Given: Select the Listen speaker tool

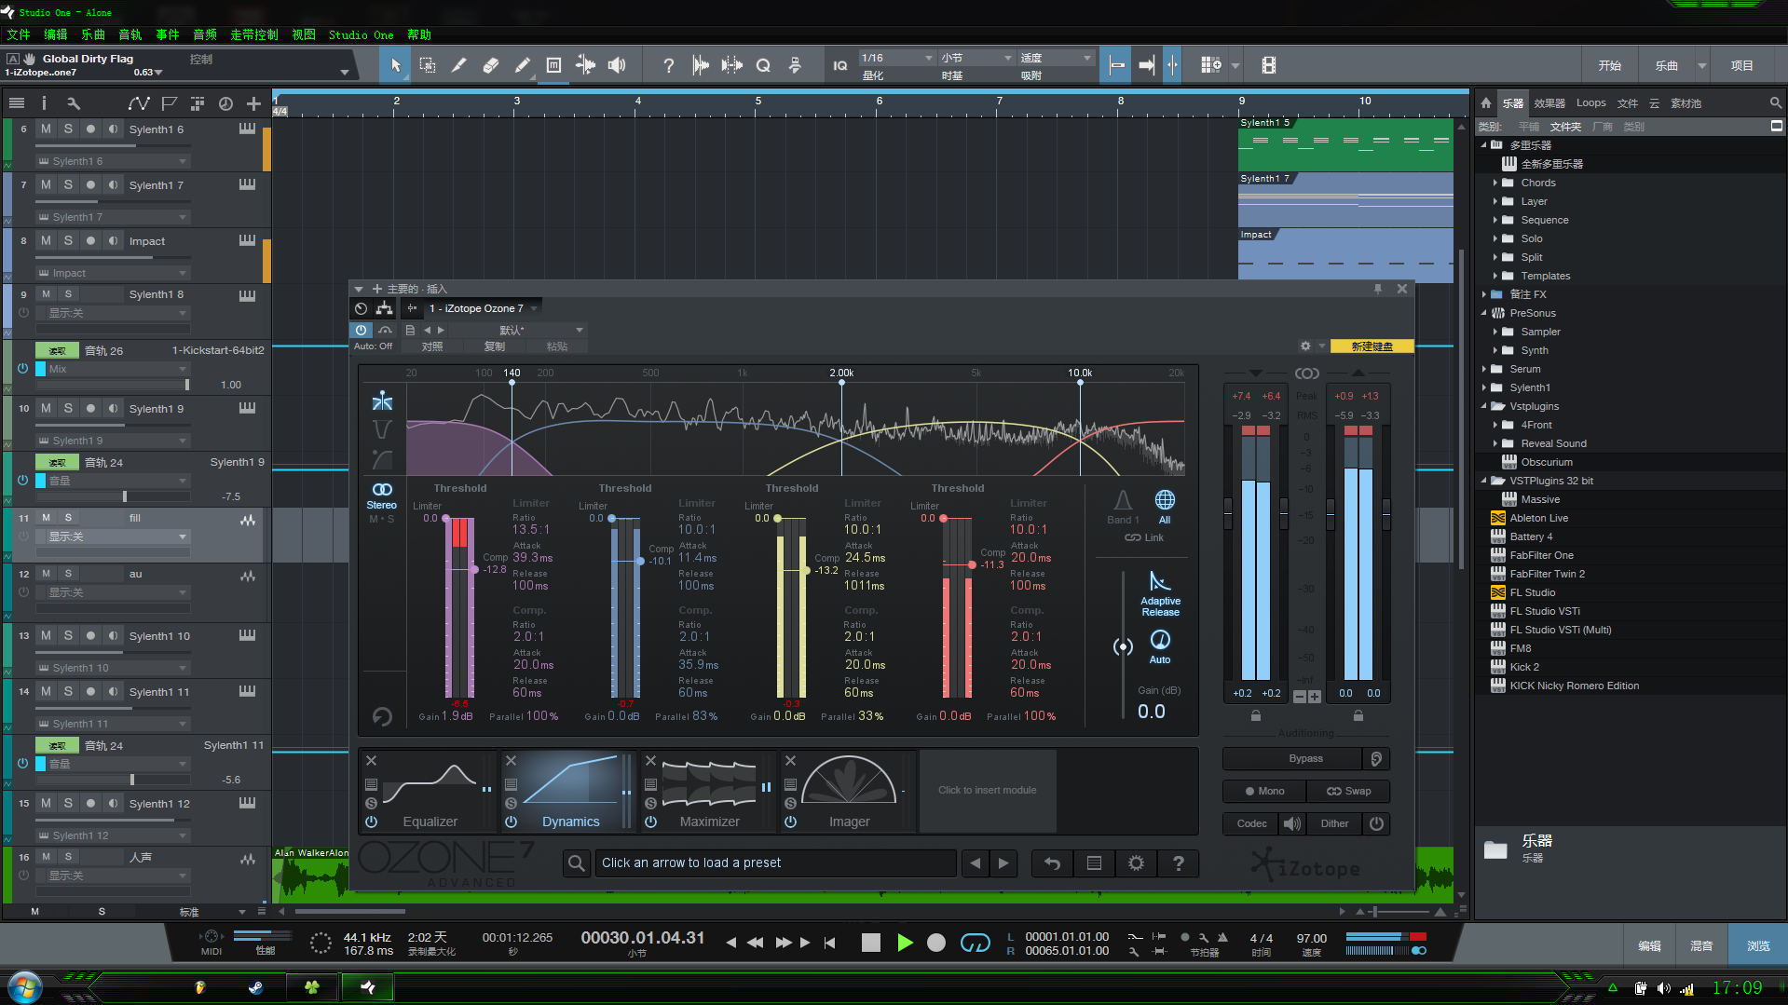Looking at the screenshot, I should click(617, 65).
